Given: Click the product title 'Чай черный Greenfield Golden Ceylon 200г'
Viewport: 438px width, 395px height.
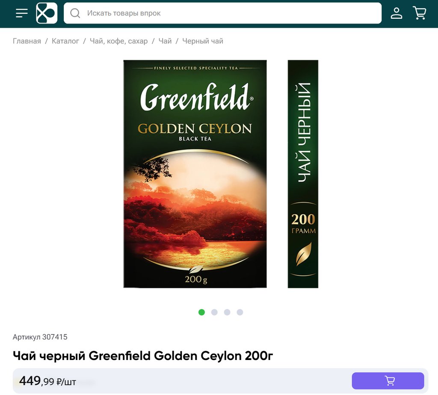Looking at the screenshot, I should click(143, 356).
